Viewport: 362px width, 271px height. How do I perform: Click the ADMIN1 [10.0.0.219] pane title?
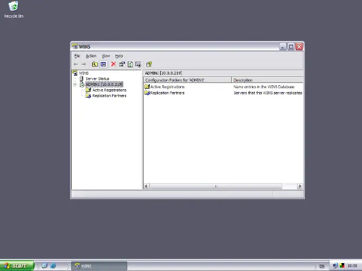(163, 73)
